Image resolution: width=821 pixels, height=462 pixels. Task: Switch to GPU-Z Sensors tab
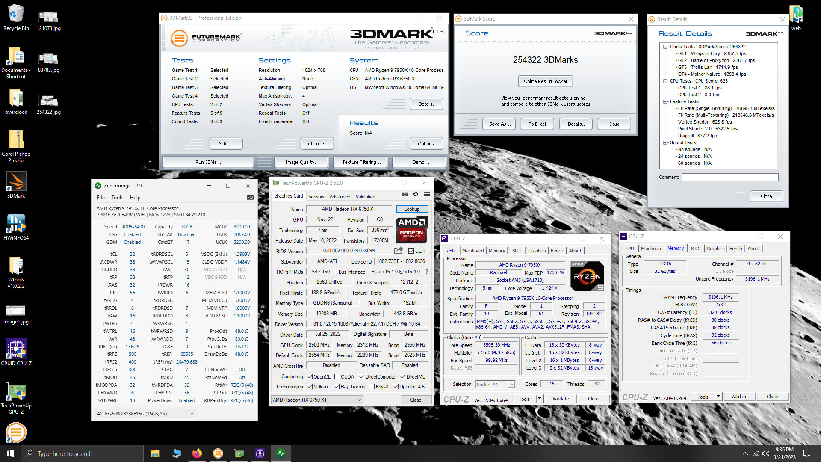pos(316,197)
